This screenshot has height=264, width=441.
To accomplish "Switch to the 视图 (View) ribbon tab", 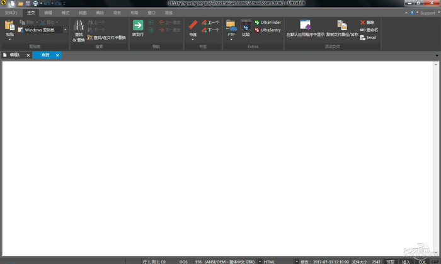I will 83,12.
